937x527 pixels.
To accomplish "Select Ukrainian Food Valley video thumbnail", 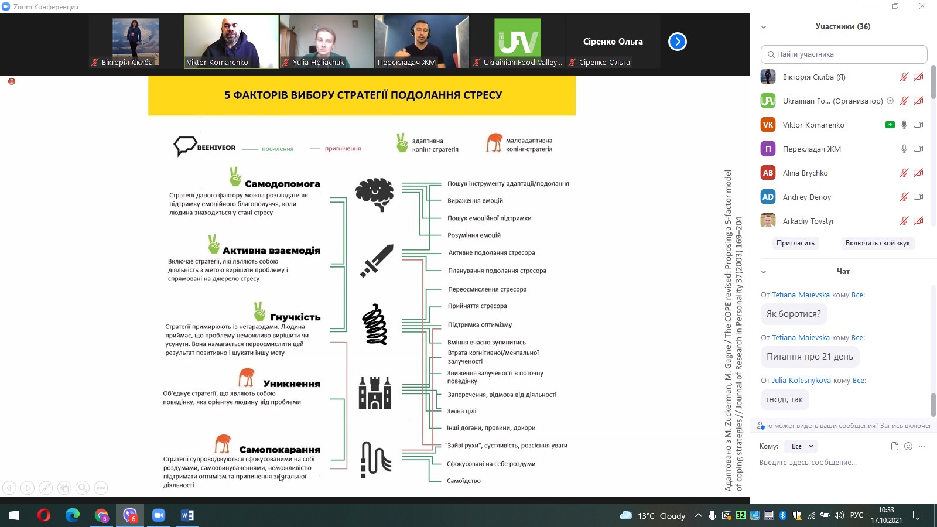I will (x=518, y=42).
